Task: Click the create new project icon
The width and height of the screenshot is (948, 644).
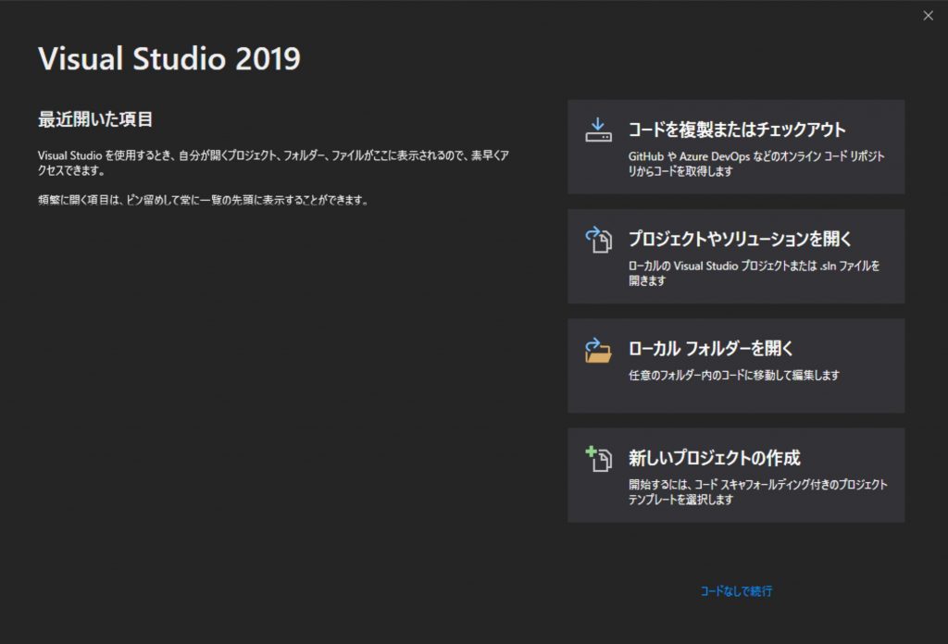Action: (599, 459)
